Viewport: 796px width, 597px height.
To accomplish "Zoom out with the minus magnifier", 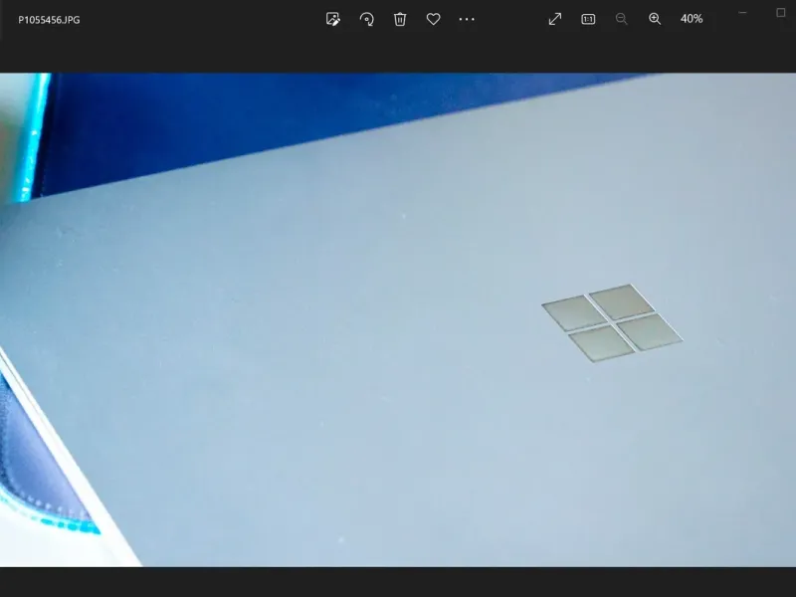I will pyautogui.click(x=621, y=19).
